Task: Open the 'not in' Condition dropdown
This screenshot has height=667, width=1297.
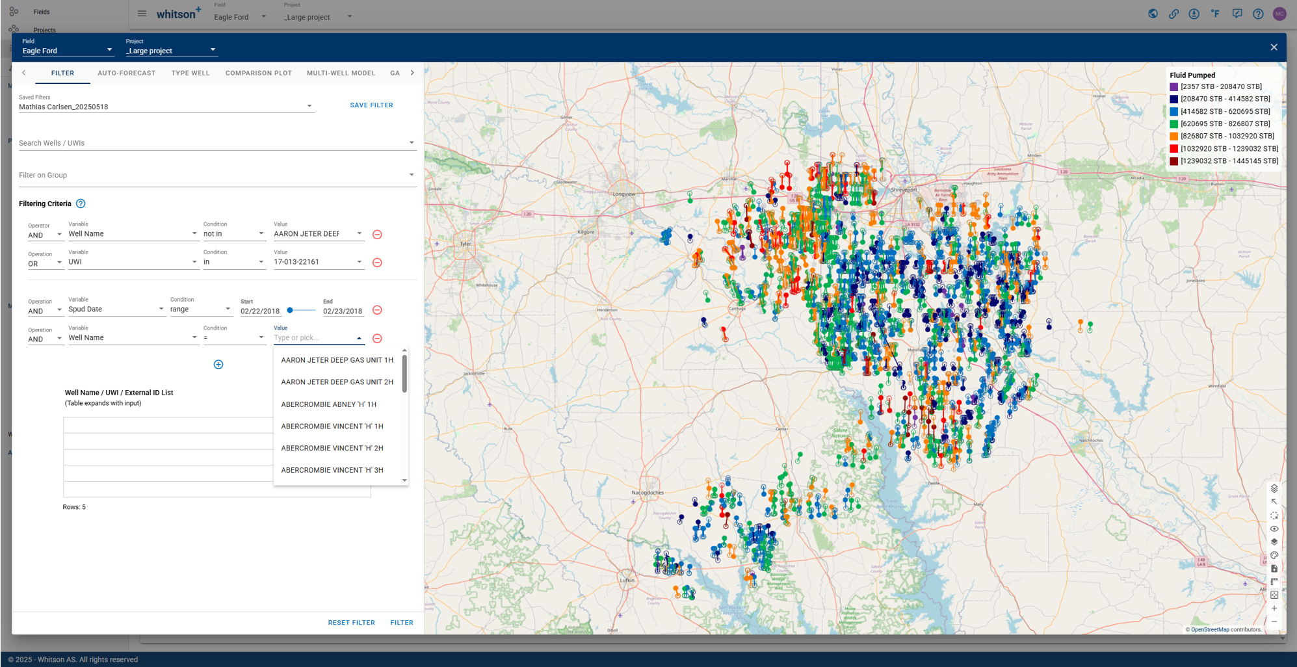Action: coord(234,234)
